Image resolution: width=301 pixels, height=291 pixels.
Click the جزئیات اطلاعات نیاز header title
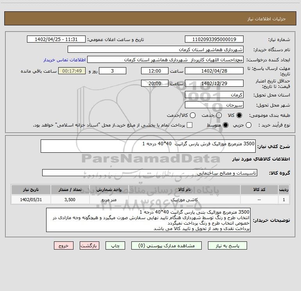tap(266, 19)
